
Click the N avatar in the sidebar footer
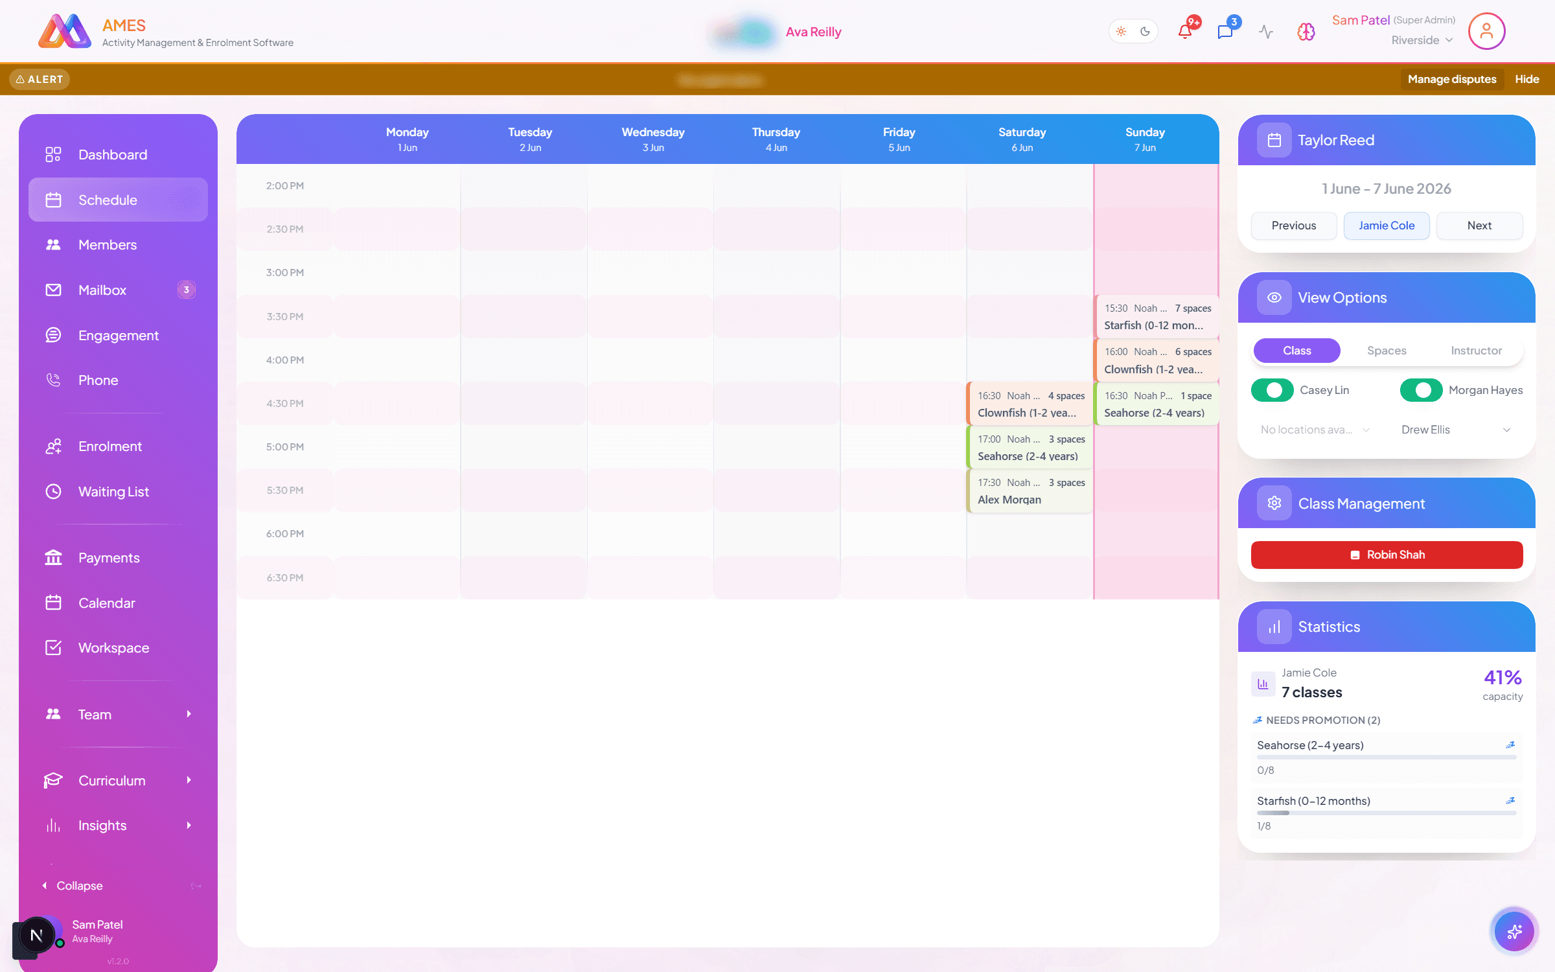pyautogui.click(x=36, y=935)
